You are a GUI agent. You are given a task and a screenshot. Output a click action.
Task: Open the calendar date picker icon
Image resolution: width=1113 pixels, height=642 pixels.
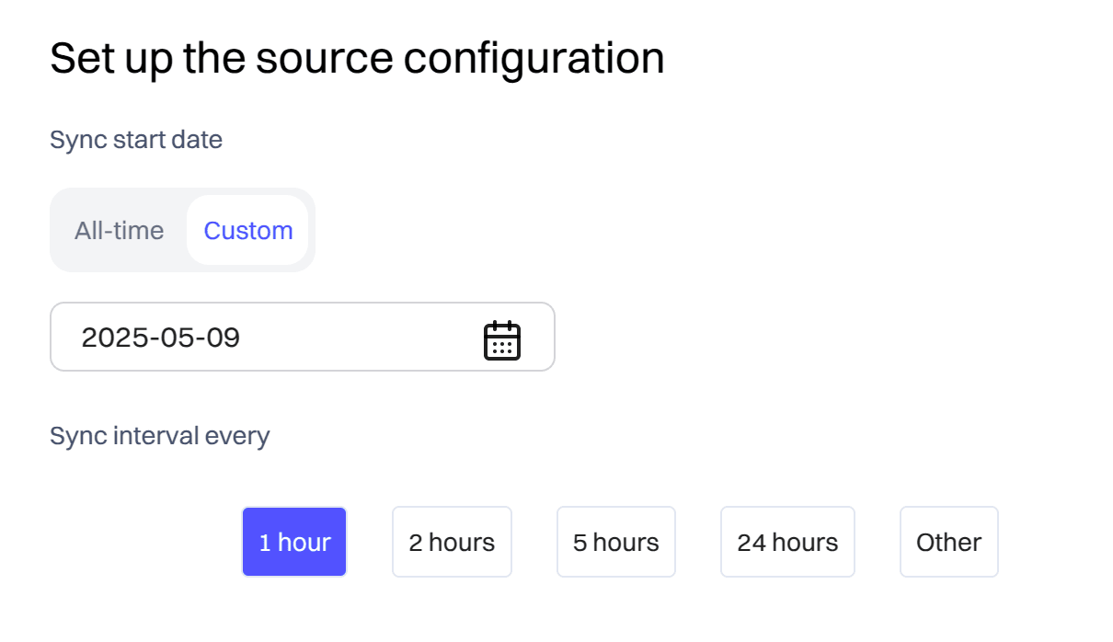click(x=501, y=339)
